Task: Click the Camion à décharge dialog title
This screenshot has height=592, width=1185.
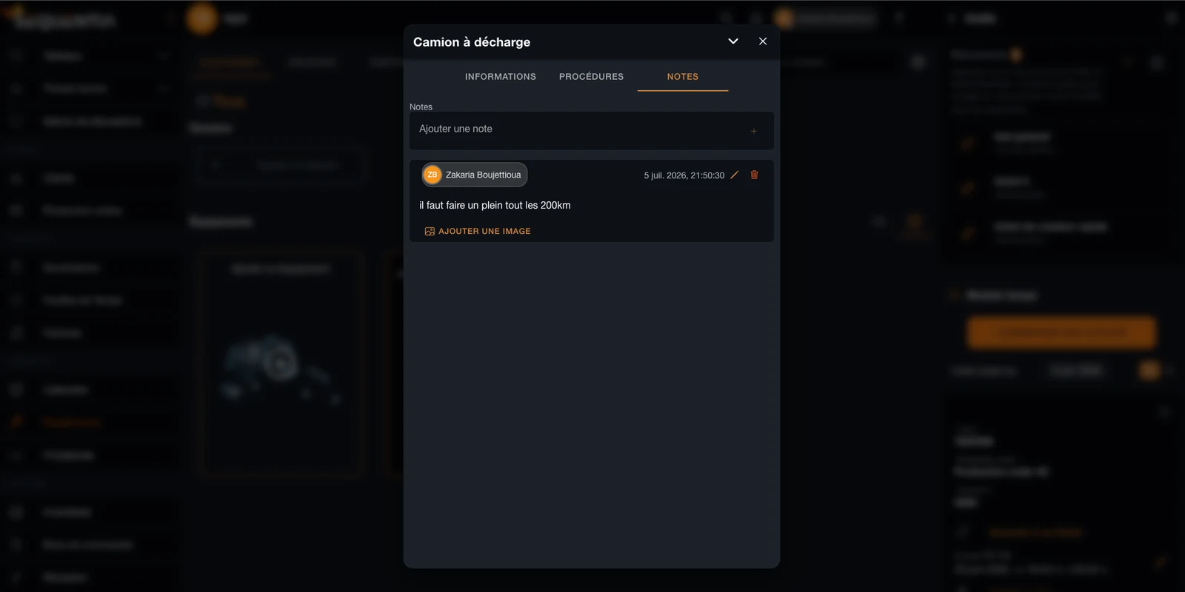Action: 472,42
